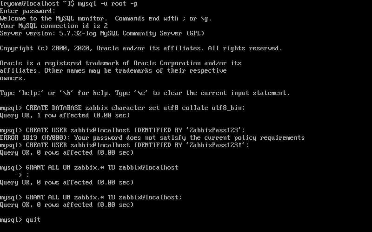The image size is (372, 232).
Task: Click the 'Query OK, 1 row affected' message
Action: [65, 116]
